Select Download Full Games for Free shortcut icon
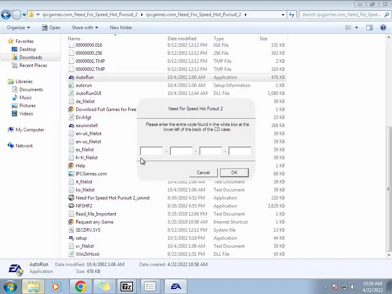 (71, 109)
